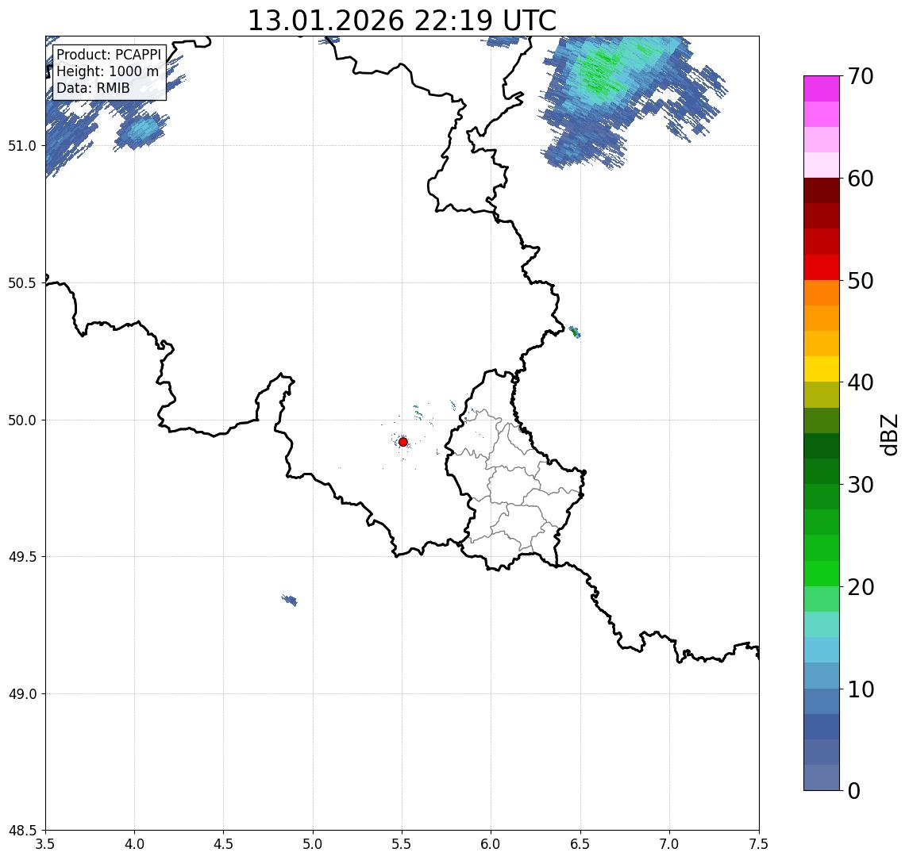The image size is (909, 860).
Task: Click the colorbar tick label 20
Action: point(861,586)
